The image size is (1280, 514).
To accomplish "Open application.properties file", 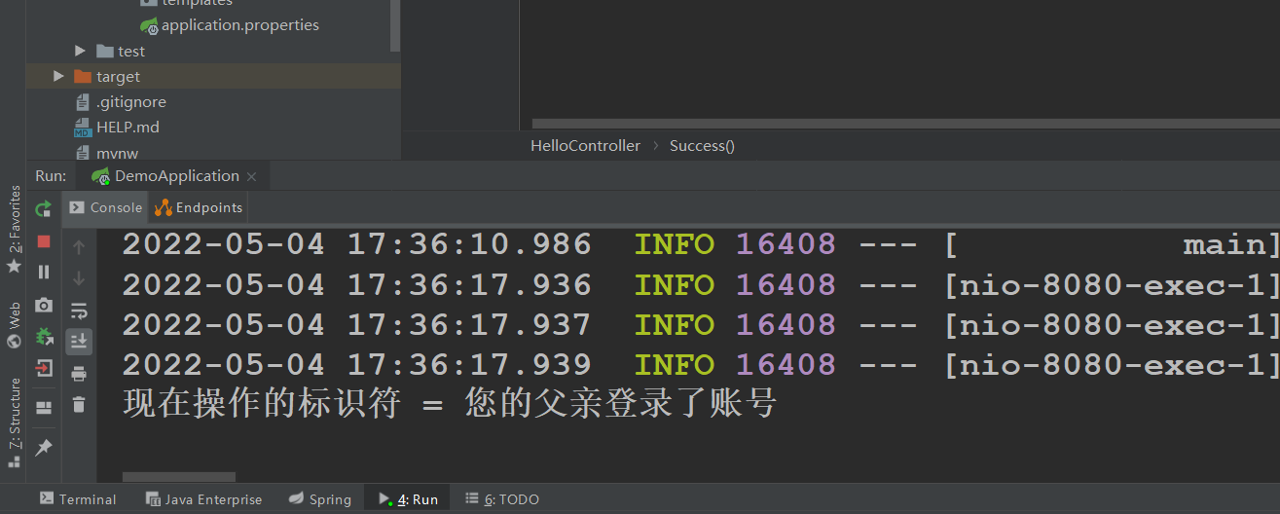I will click(x=230, y=25).
